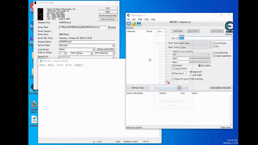
Task: Click the open-folder load table icon
Action: point(134,24)
